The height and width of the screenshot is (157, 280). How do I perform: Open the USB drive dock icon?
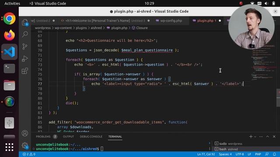tap(9, 123)
